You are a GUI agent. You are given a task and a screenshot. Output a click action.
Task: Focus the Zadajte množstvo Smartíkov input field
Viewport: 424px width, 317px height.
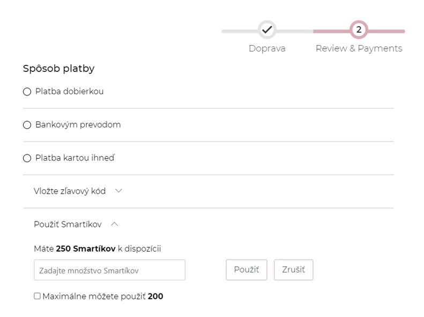tap(109, 270)
